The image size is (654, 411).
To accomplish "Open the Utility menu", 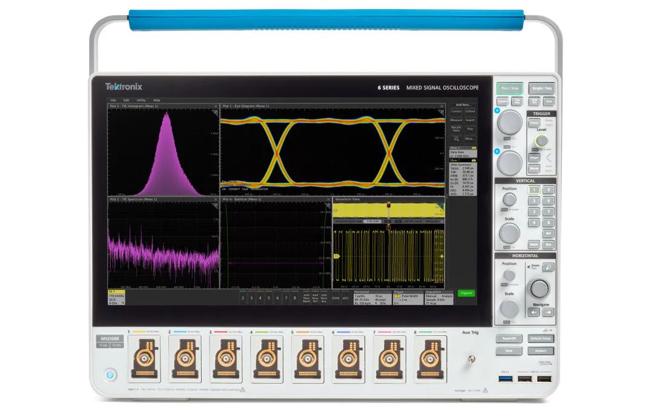I will tap(141, 100).
